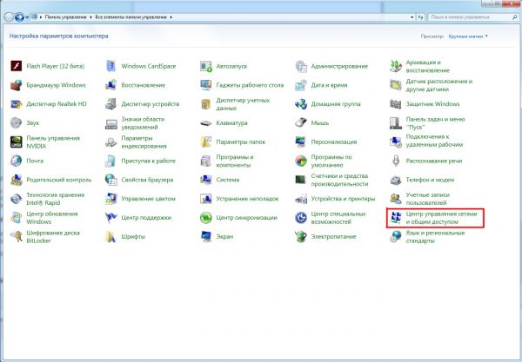The width and height of the screenshot is (522, 362).
Task: Open Панель задач и меню Пуск link
Action: pos(435,123)
